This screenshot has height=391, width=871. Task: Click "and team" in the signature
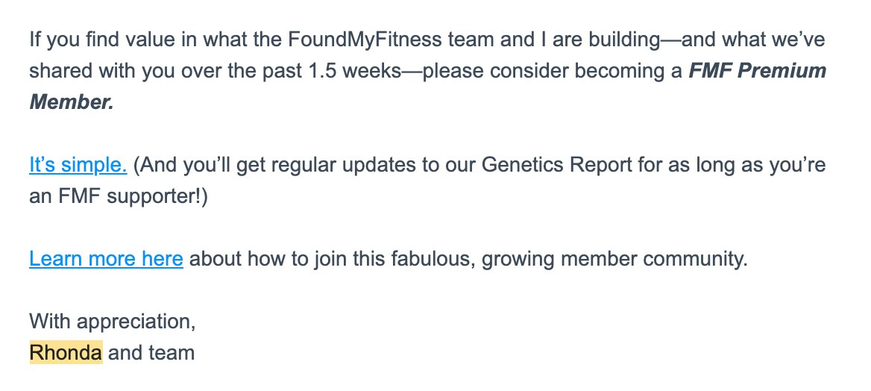pos(151,352)
